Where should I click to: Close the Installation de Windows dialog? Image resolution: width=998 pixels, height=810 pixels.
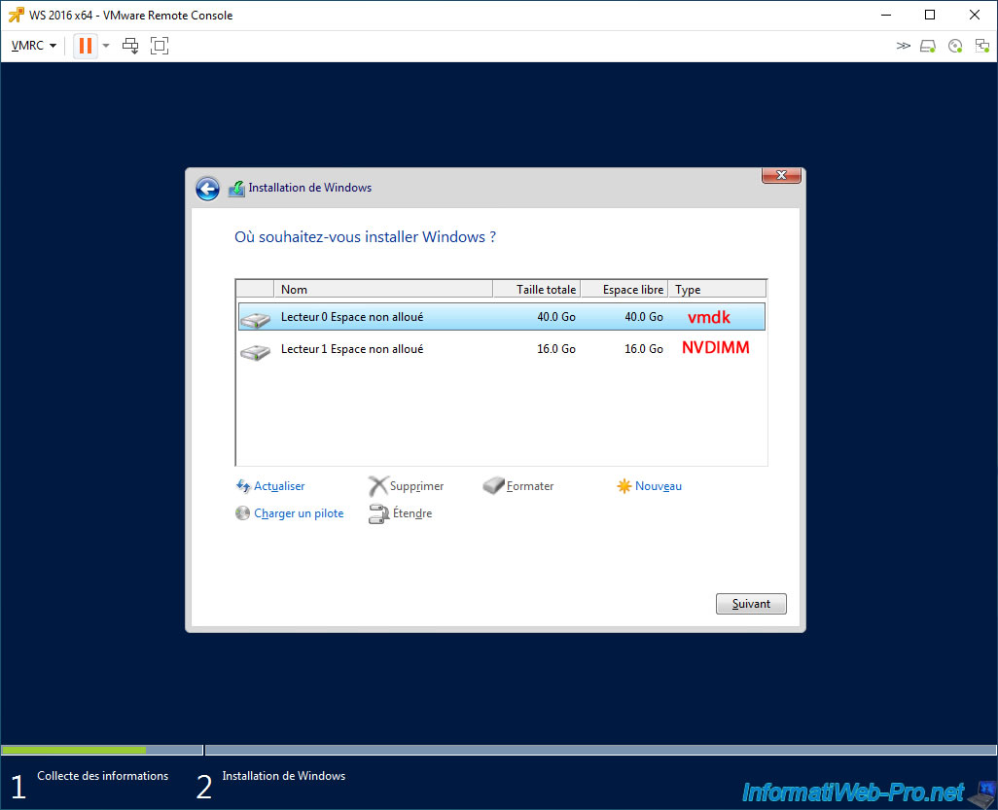(781, 175)
